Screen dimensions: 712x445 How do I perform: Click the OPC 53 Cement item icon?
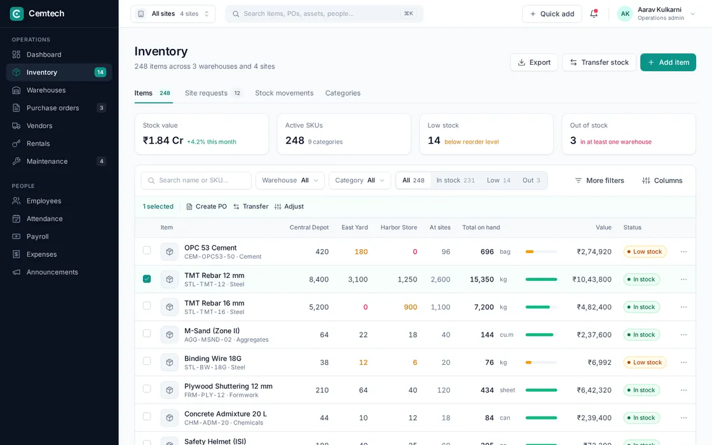click(x=169, y=252)
